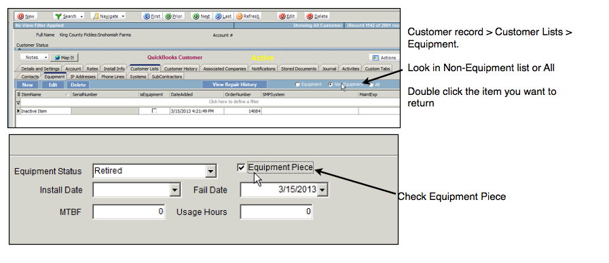The width and height of the screenshot is (609, 263).
Task: Open the Rates tab
Action: coord(92,68)
